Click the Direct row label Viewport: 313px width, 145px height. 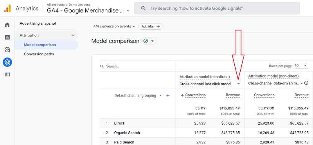tap(119, 123)
